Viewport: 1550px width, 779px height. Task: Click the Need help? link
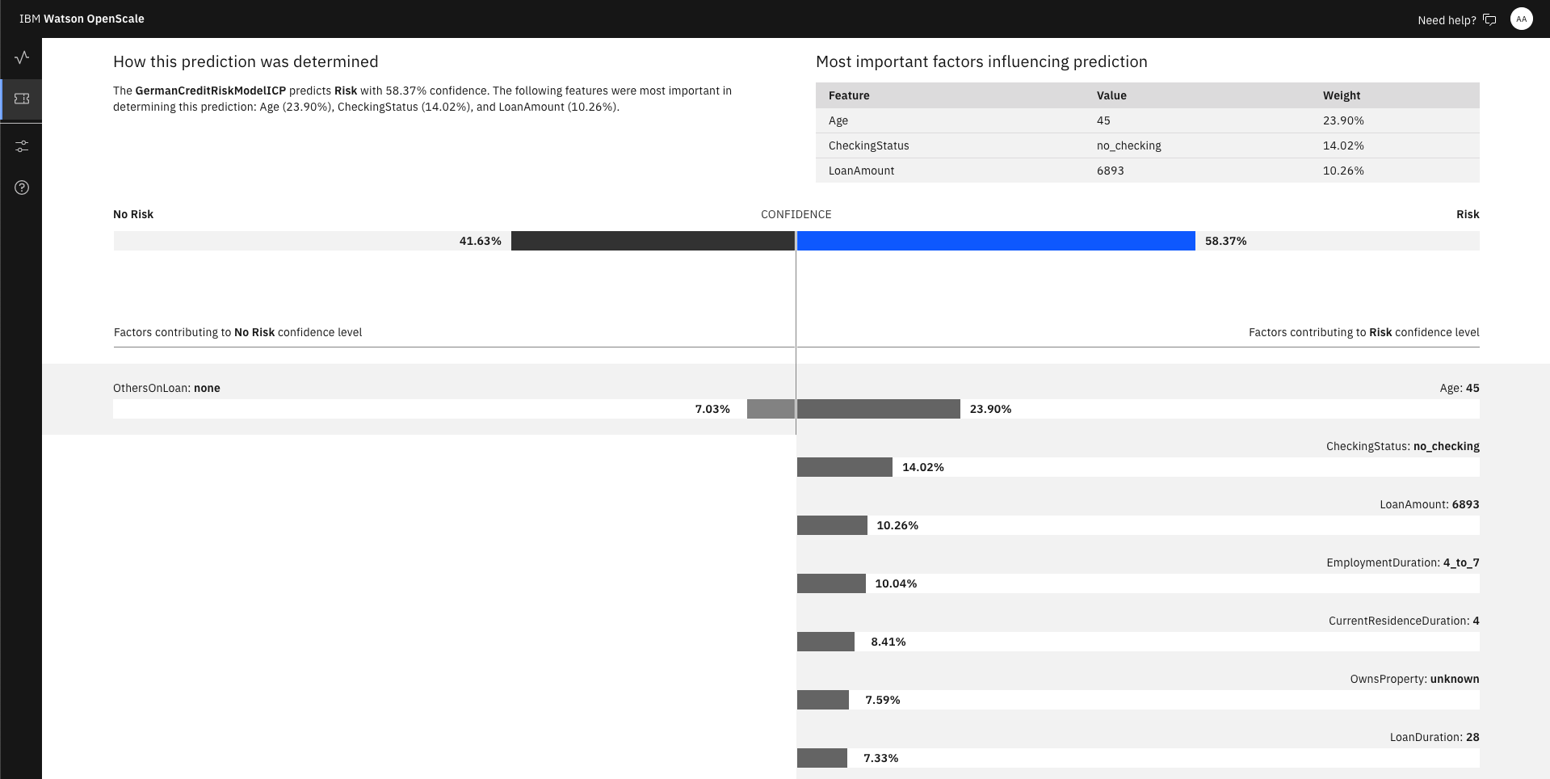coord(1447,20)
